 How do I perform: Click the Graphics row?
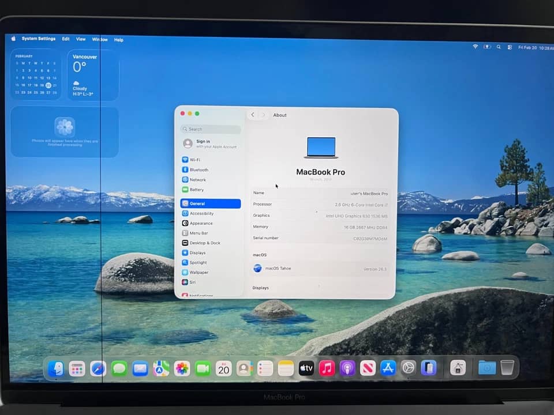(320, 216)
